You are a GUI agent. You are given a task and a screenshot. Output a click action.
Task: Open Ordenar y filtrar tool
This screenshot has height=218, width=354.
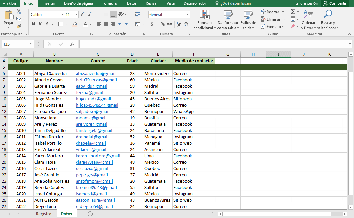pos(308,20)
